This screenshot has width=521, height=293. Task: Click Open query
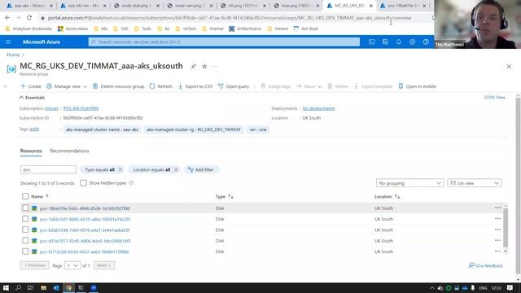tap(234, 86)
